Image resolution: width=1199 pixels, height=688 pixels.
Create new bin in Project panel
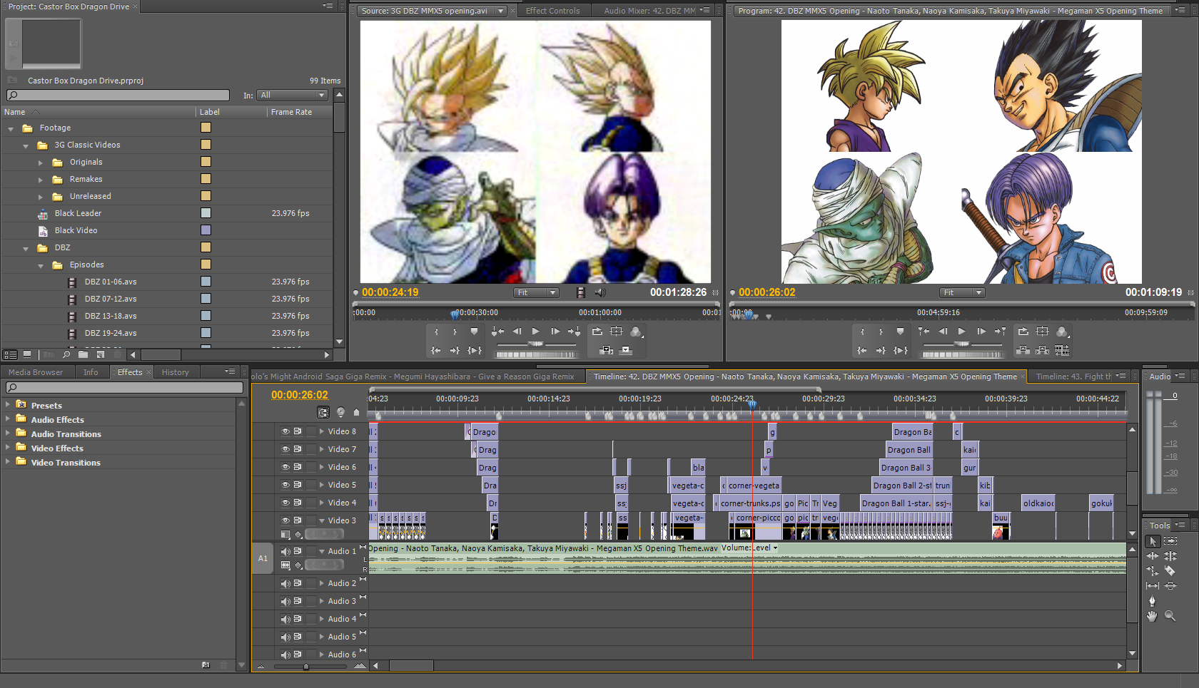(84, 354)
